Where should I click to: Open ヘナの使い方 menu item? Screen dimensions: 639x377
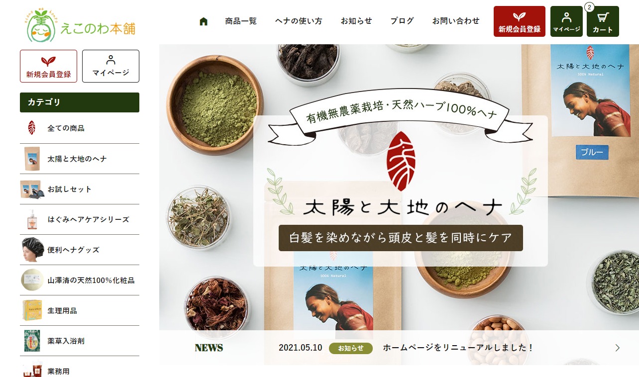299,21
